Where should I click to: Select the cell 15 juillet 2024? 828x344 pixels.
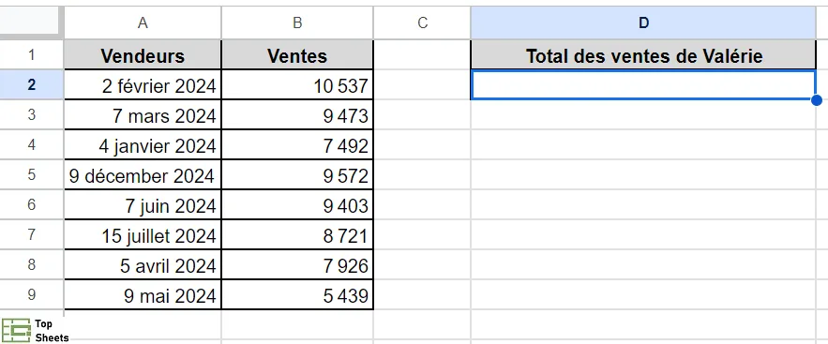point(143,234)
